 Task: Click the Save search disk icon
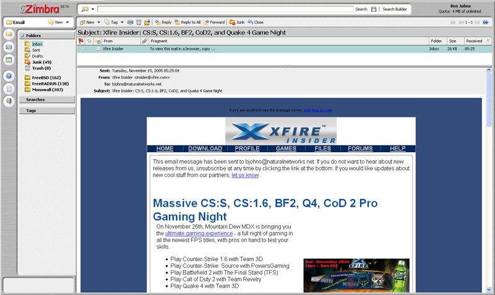coord(374,9)
